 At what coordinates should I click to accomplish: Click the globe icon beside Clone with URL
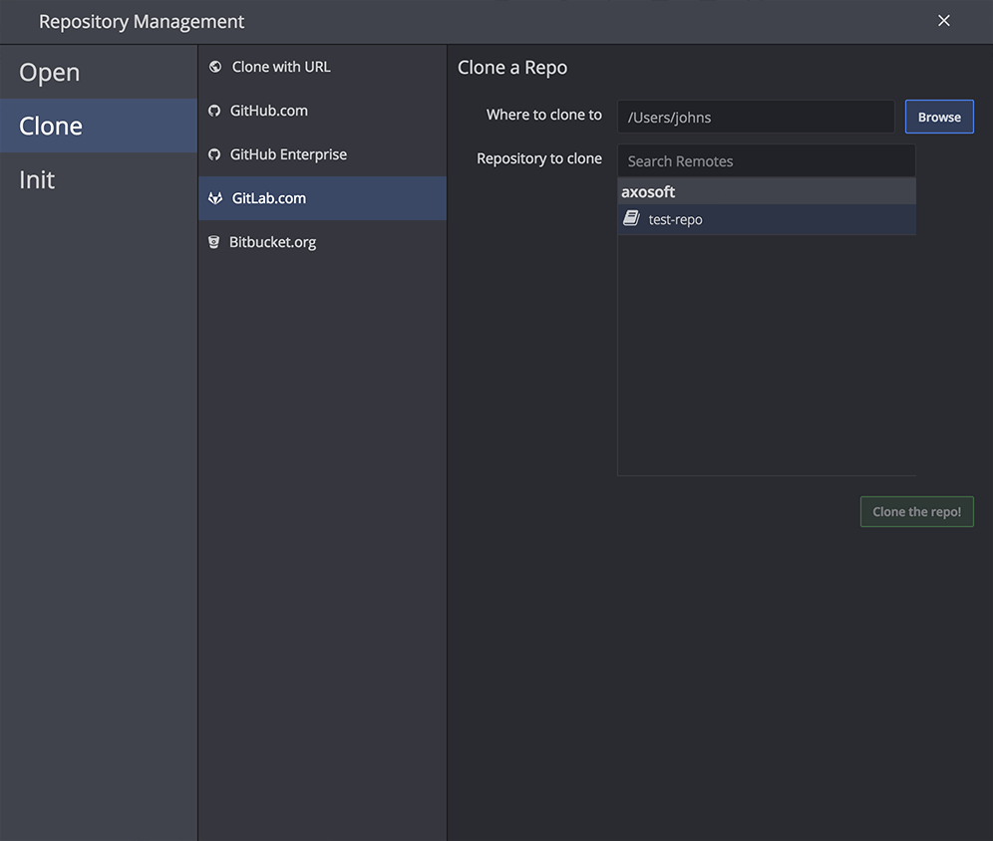click(x=214, y=67)
